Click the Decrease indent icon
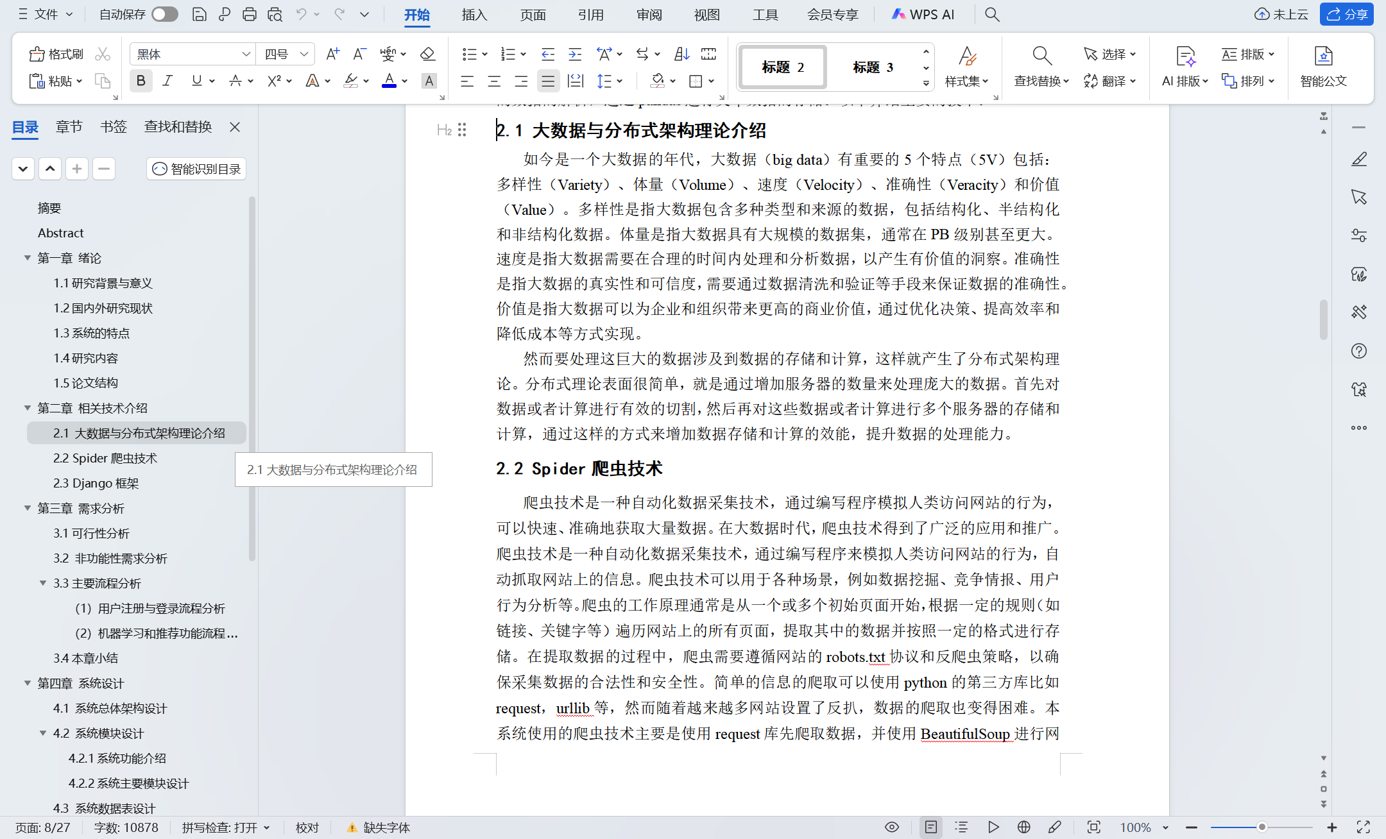Viewport: 1386px width, 839px height. pos(547,55)
